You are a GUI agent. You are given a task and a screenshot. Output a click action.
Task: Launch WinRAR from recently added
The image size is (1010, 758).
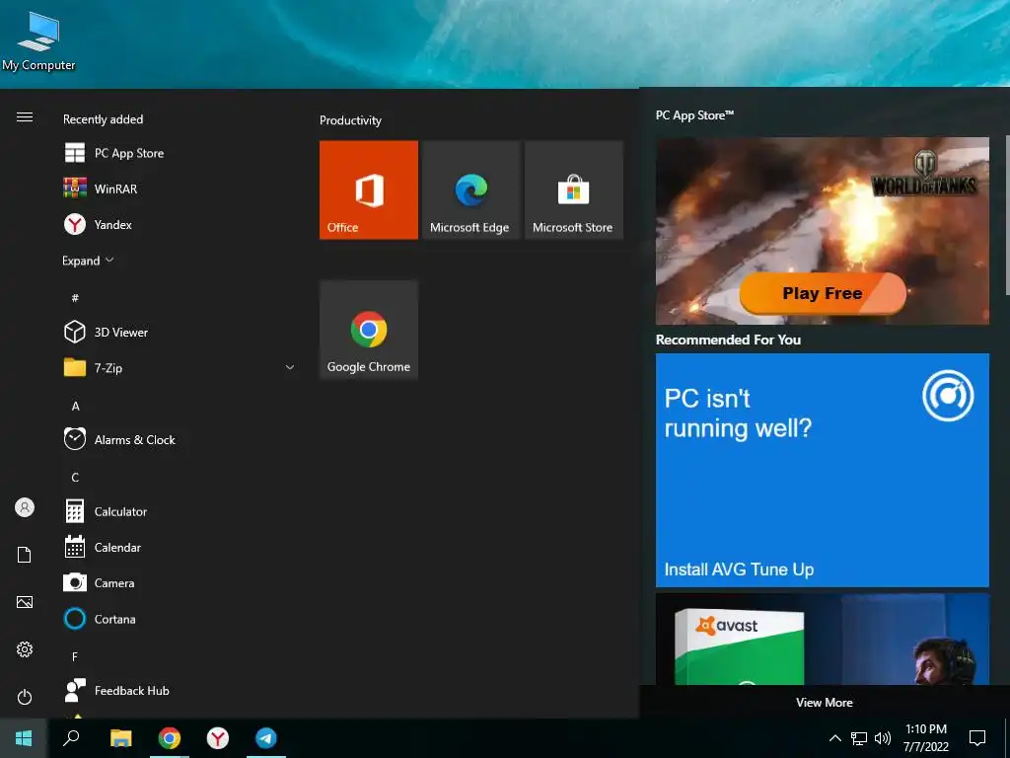pos(180,189)
